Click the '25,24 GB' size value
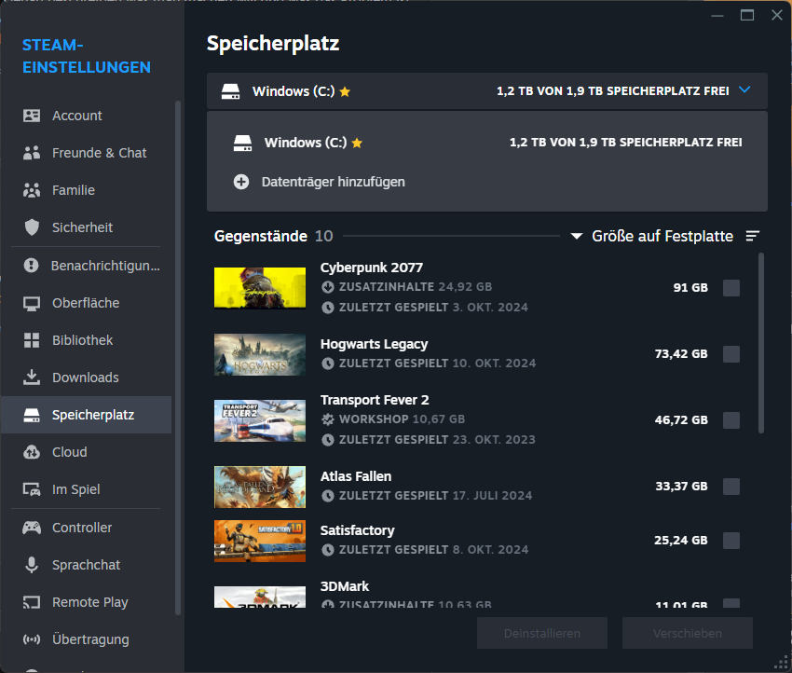 681,541
